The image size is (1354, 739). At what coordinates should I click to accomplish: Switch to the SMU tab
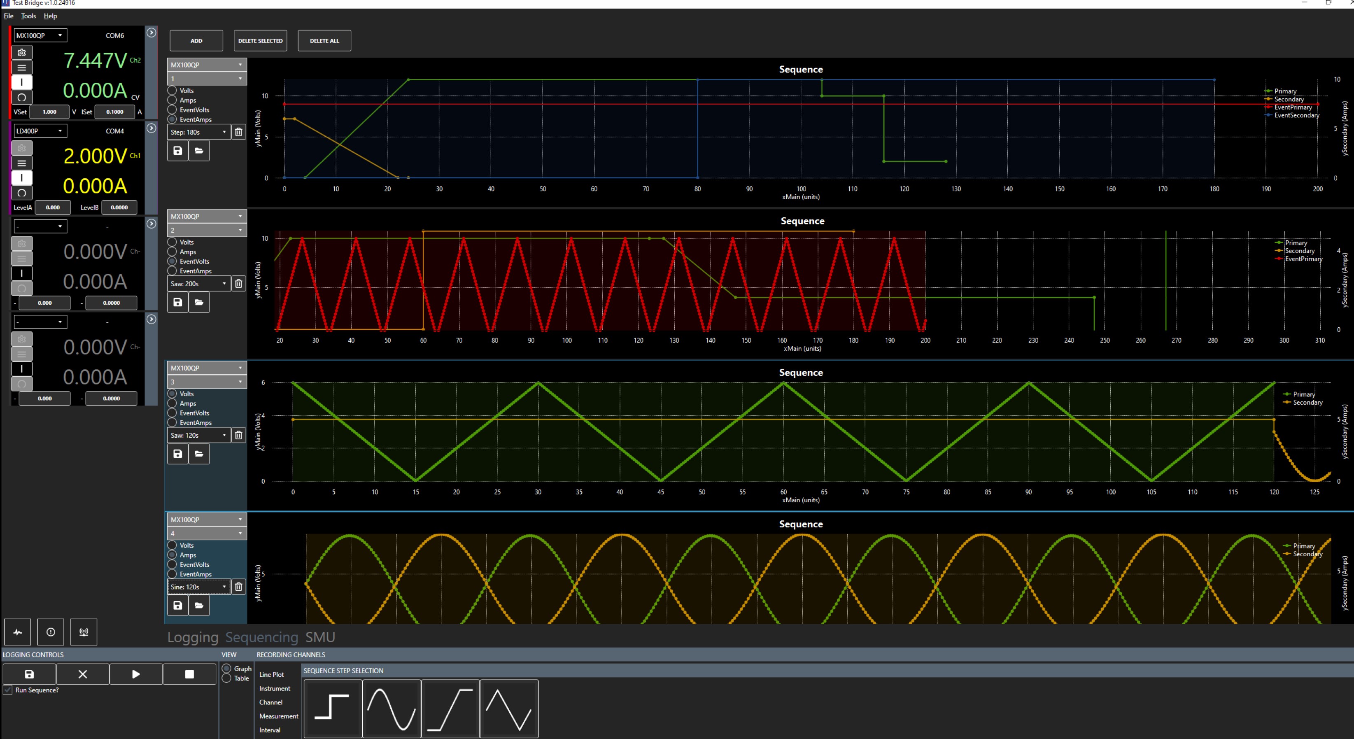(320, 637)
